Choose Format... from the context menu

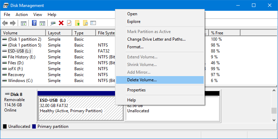click(x=135, y=47)
